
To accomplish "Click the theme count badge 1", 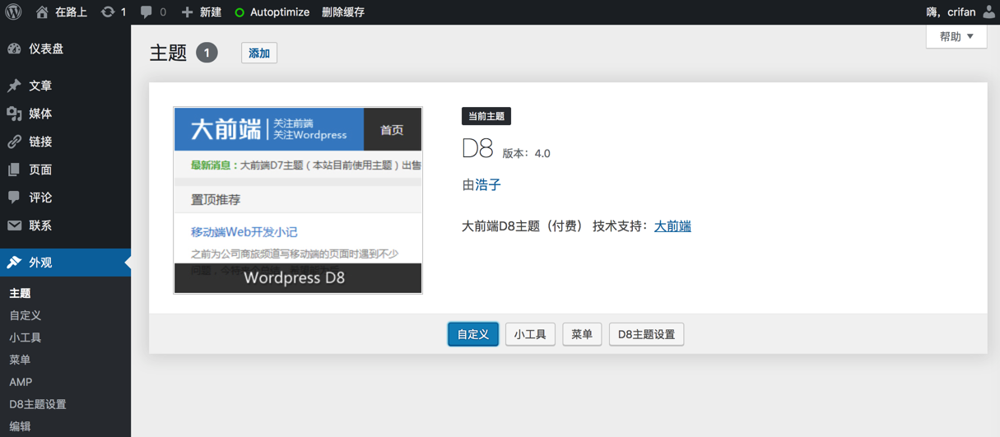I will point(207,53).
